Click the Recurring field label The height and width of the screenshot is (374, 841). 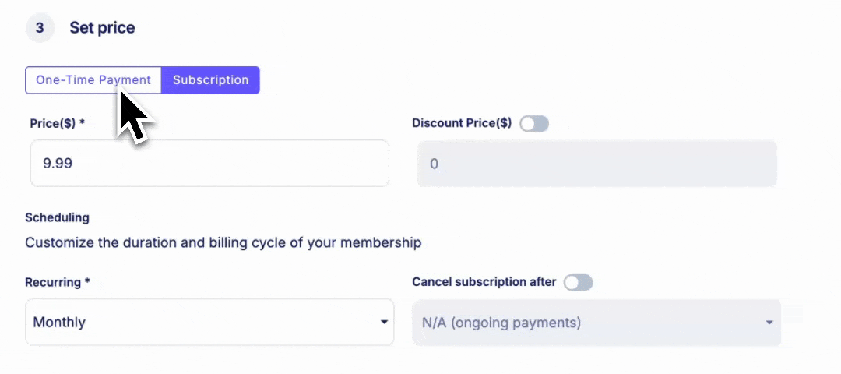58,282
